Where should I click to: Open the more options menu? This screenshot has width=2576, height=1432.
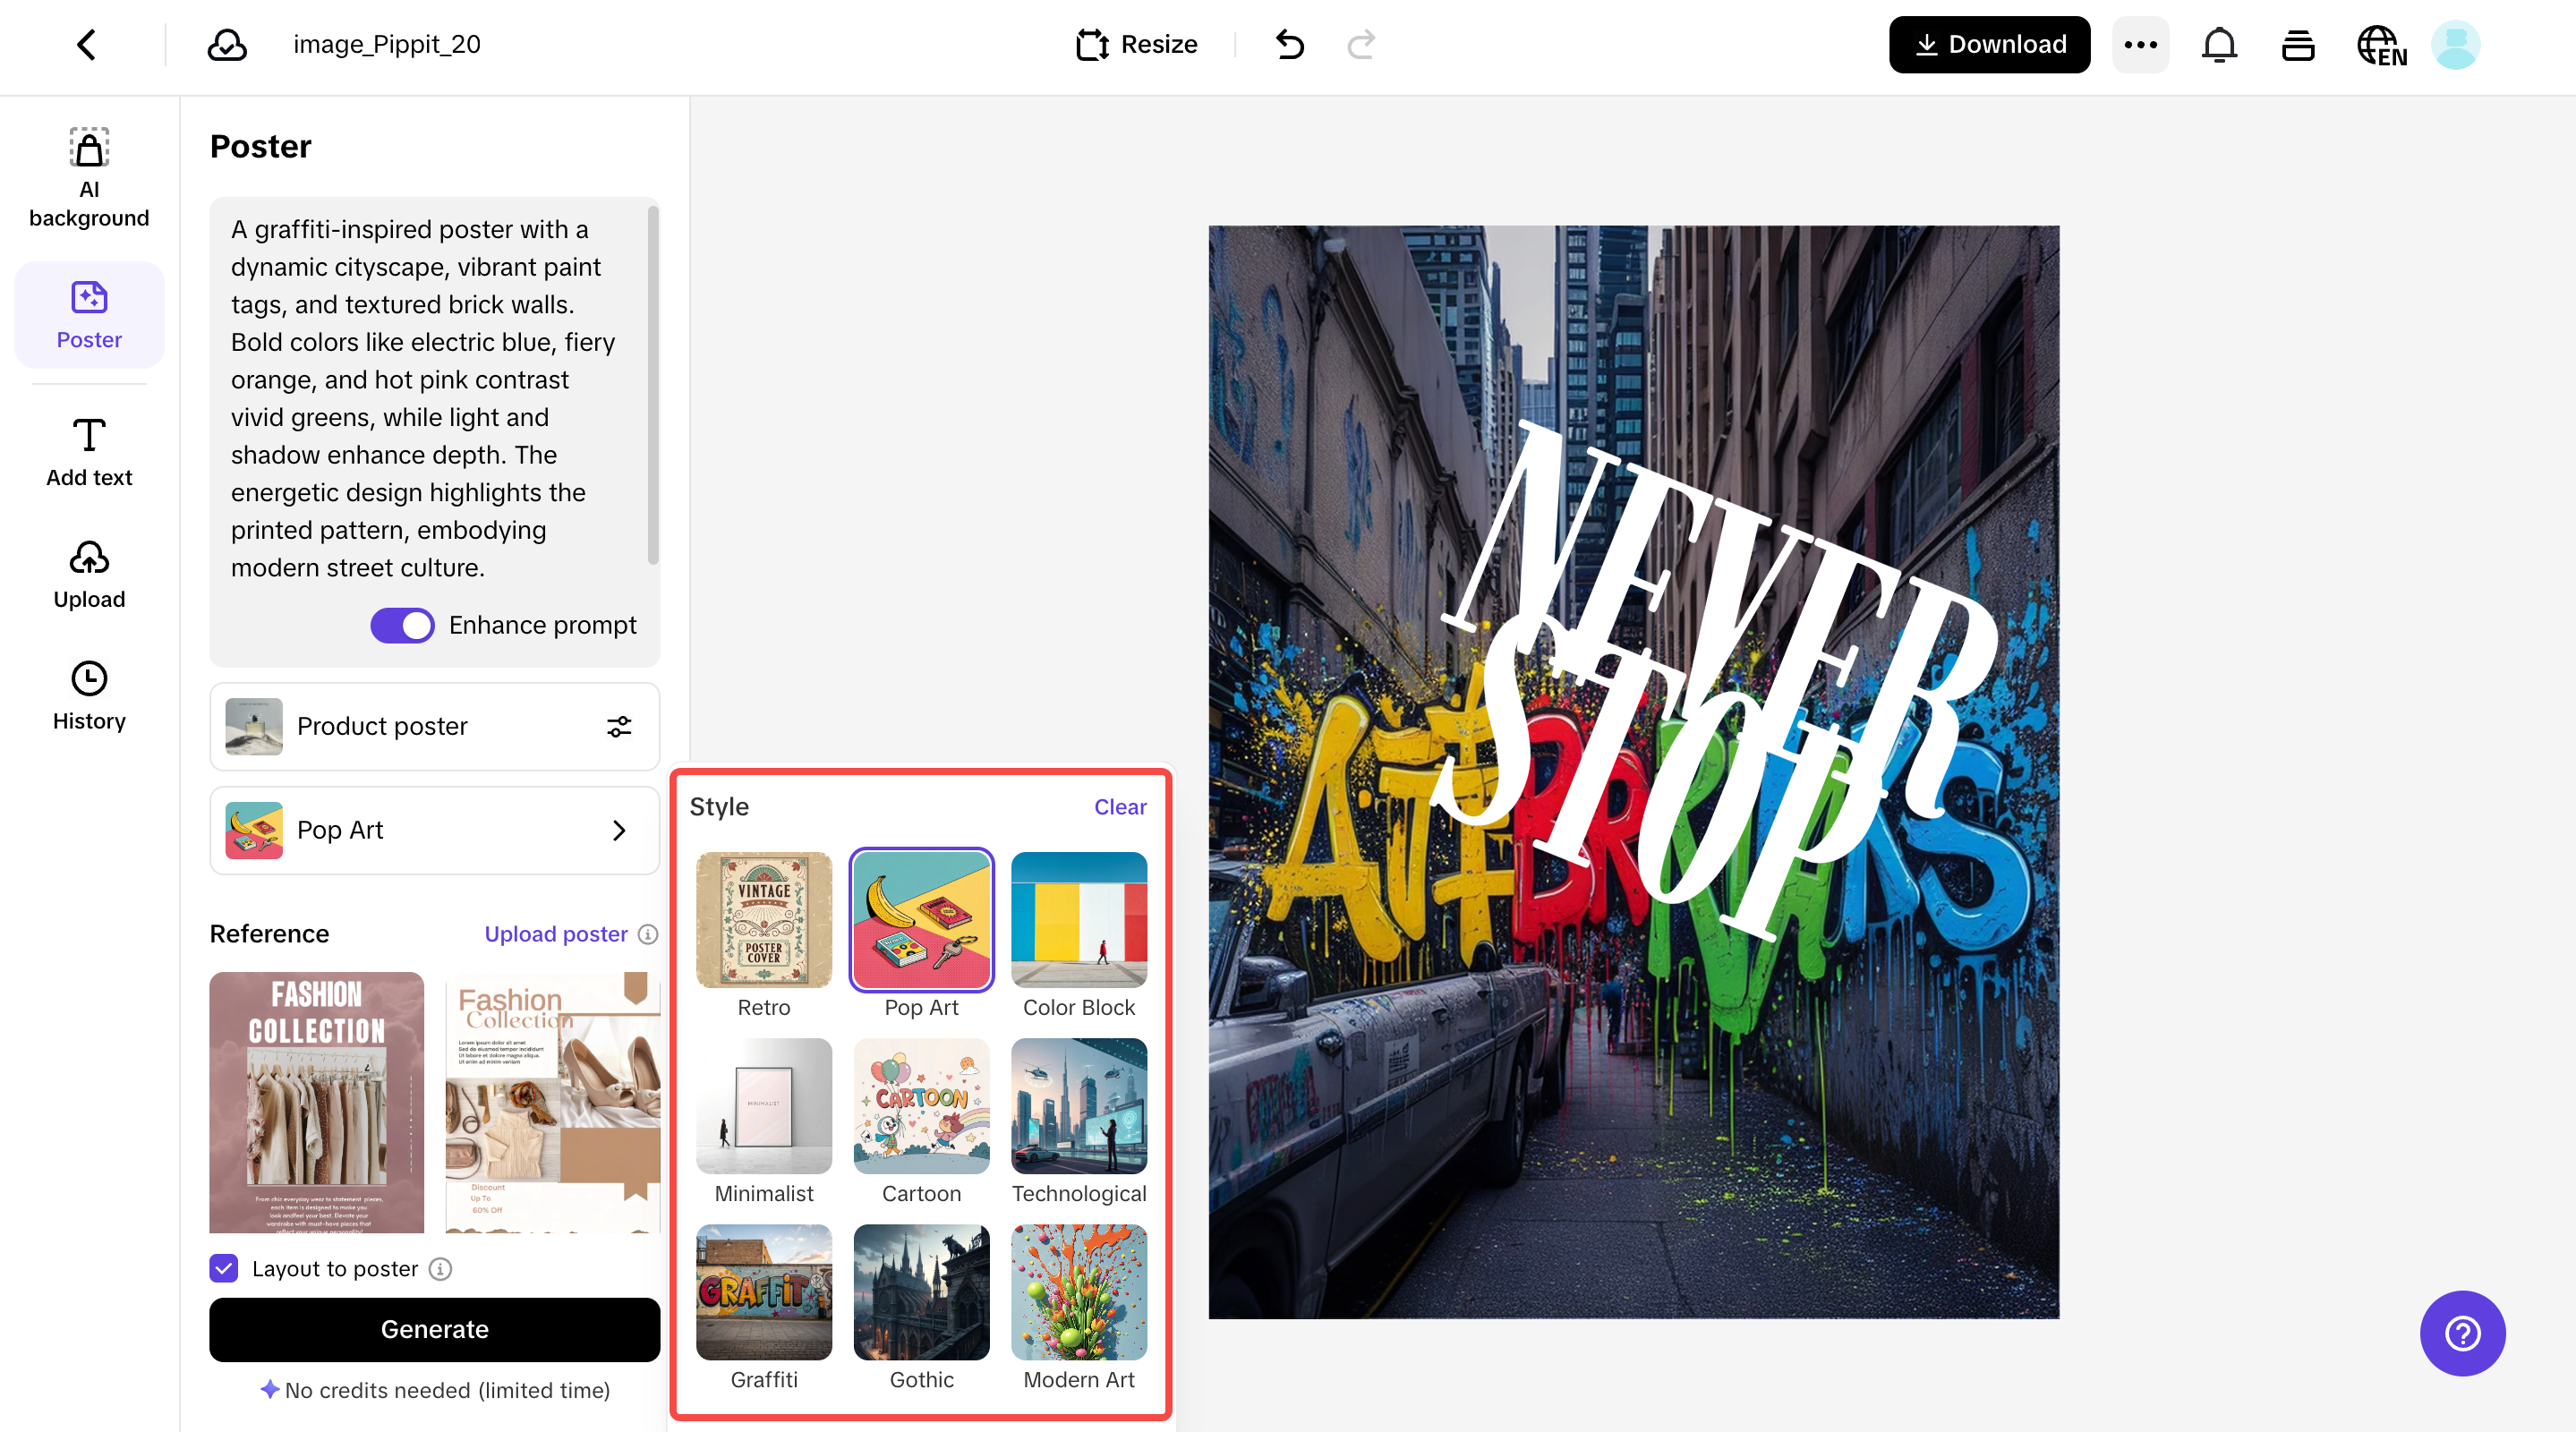(2140, 44)
